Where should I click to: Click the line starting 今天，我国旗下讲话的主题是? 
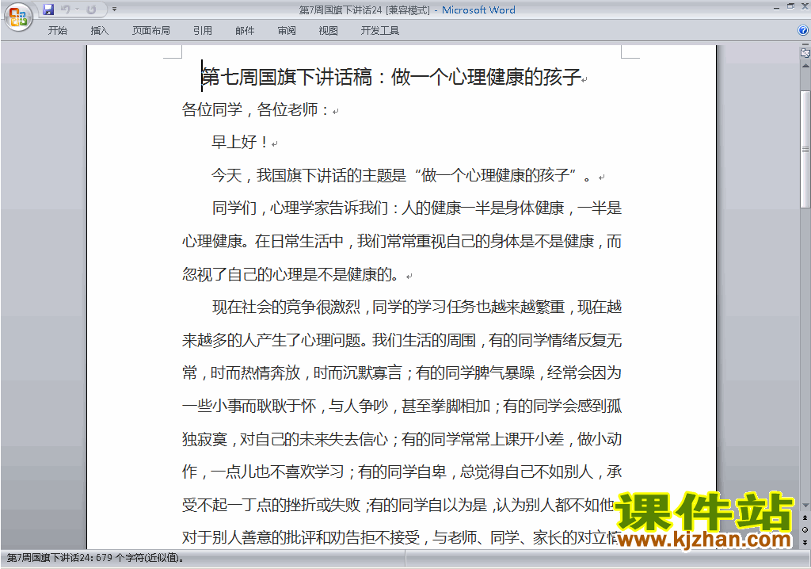pyautogui.click(x=402, y=175)
